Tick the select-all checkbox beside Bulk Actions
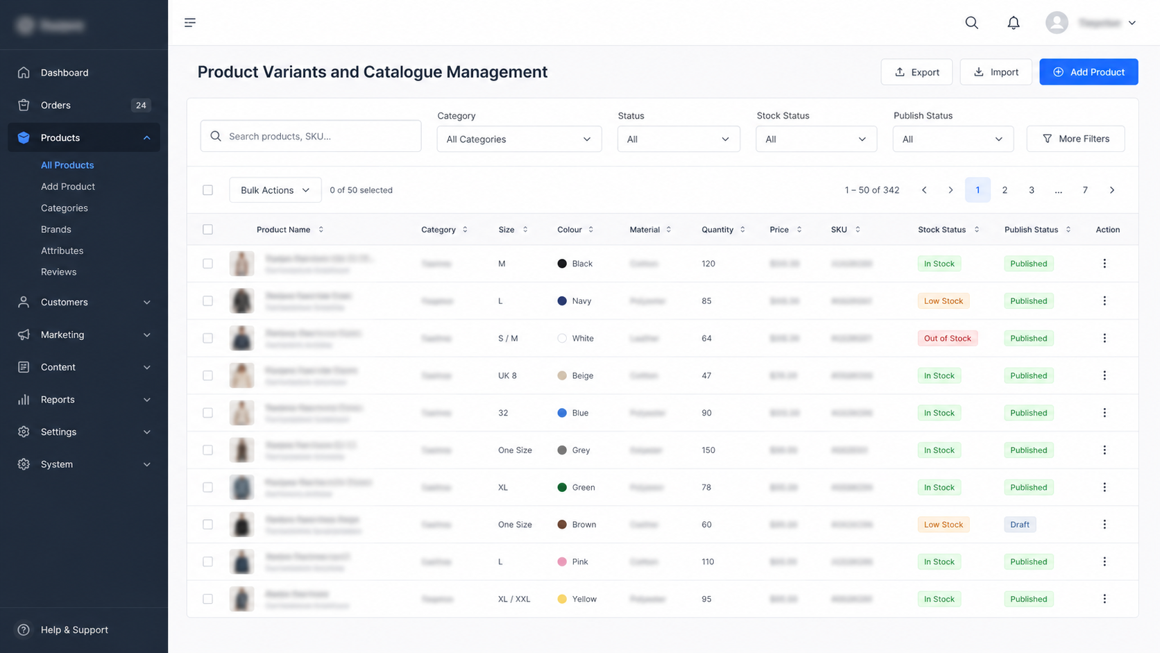The image size is (1160, 653). (207, 190)
